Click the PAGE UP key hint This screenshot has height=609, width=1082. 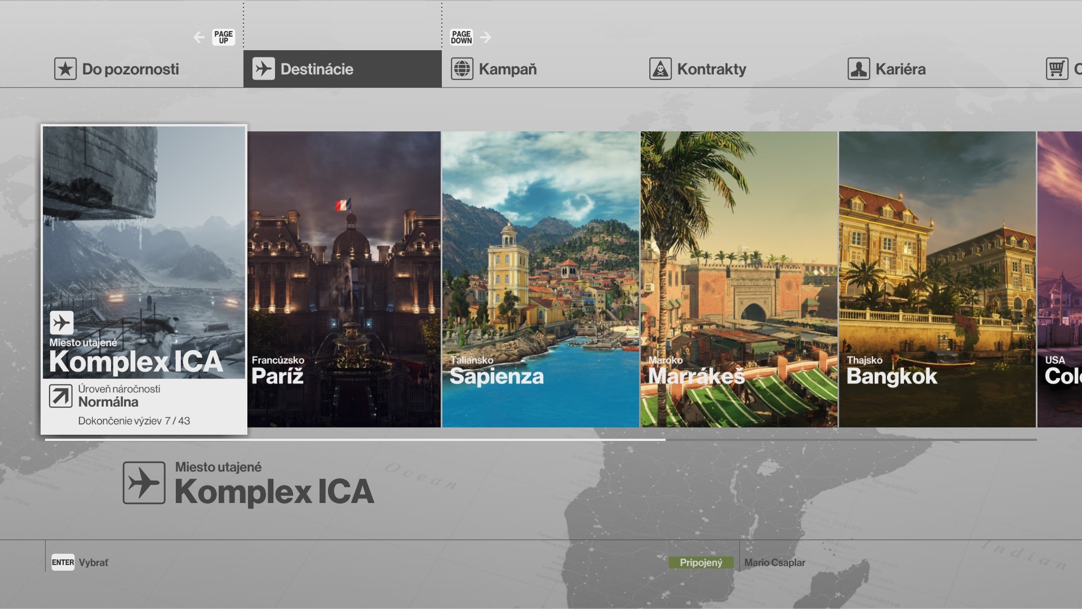224,37
